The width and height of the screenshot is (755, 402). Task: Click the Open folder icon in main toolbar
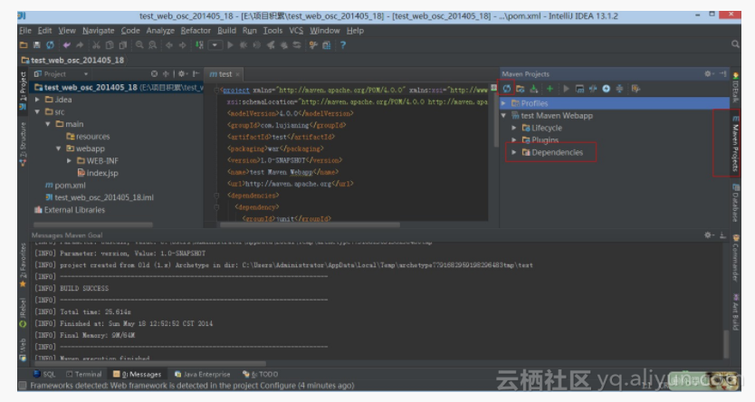(x=24, y=45)
